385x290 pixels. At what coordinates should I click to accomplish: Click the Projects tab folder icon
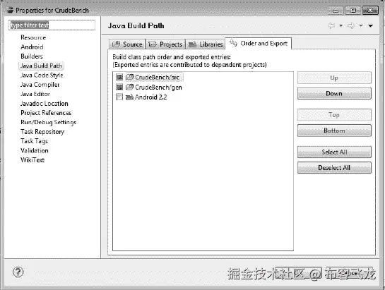coord(153,44)
